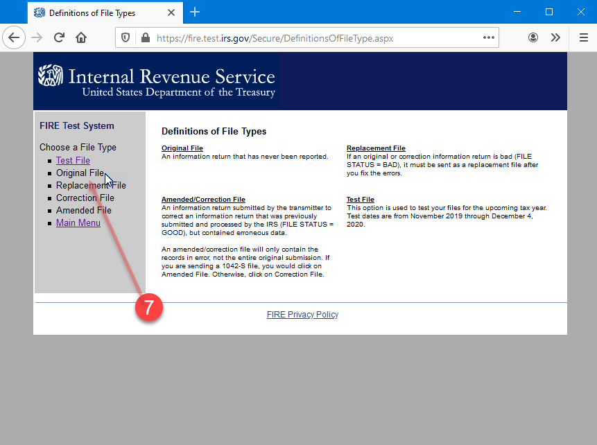
Task: View site info via the padlock icon
Action: pyautogui.click(x=145, y=38)
